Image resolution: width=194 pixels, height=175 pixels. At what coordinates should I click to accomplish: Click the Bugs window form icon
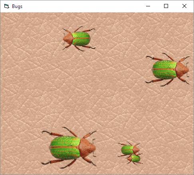click(x=6, y=6)
